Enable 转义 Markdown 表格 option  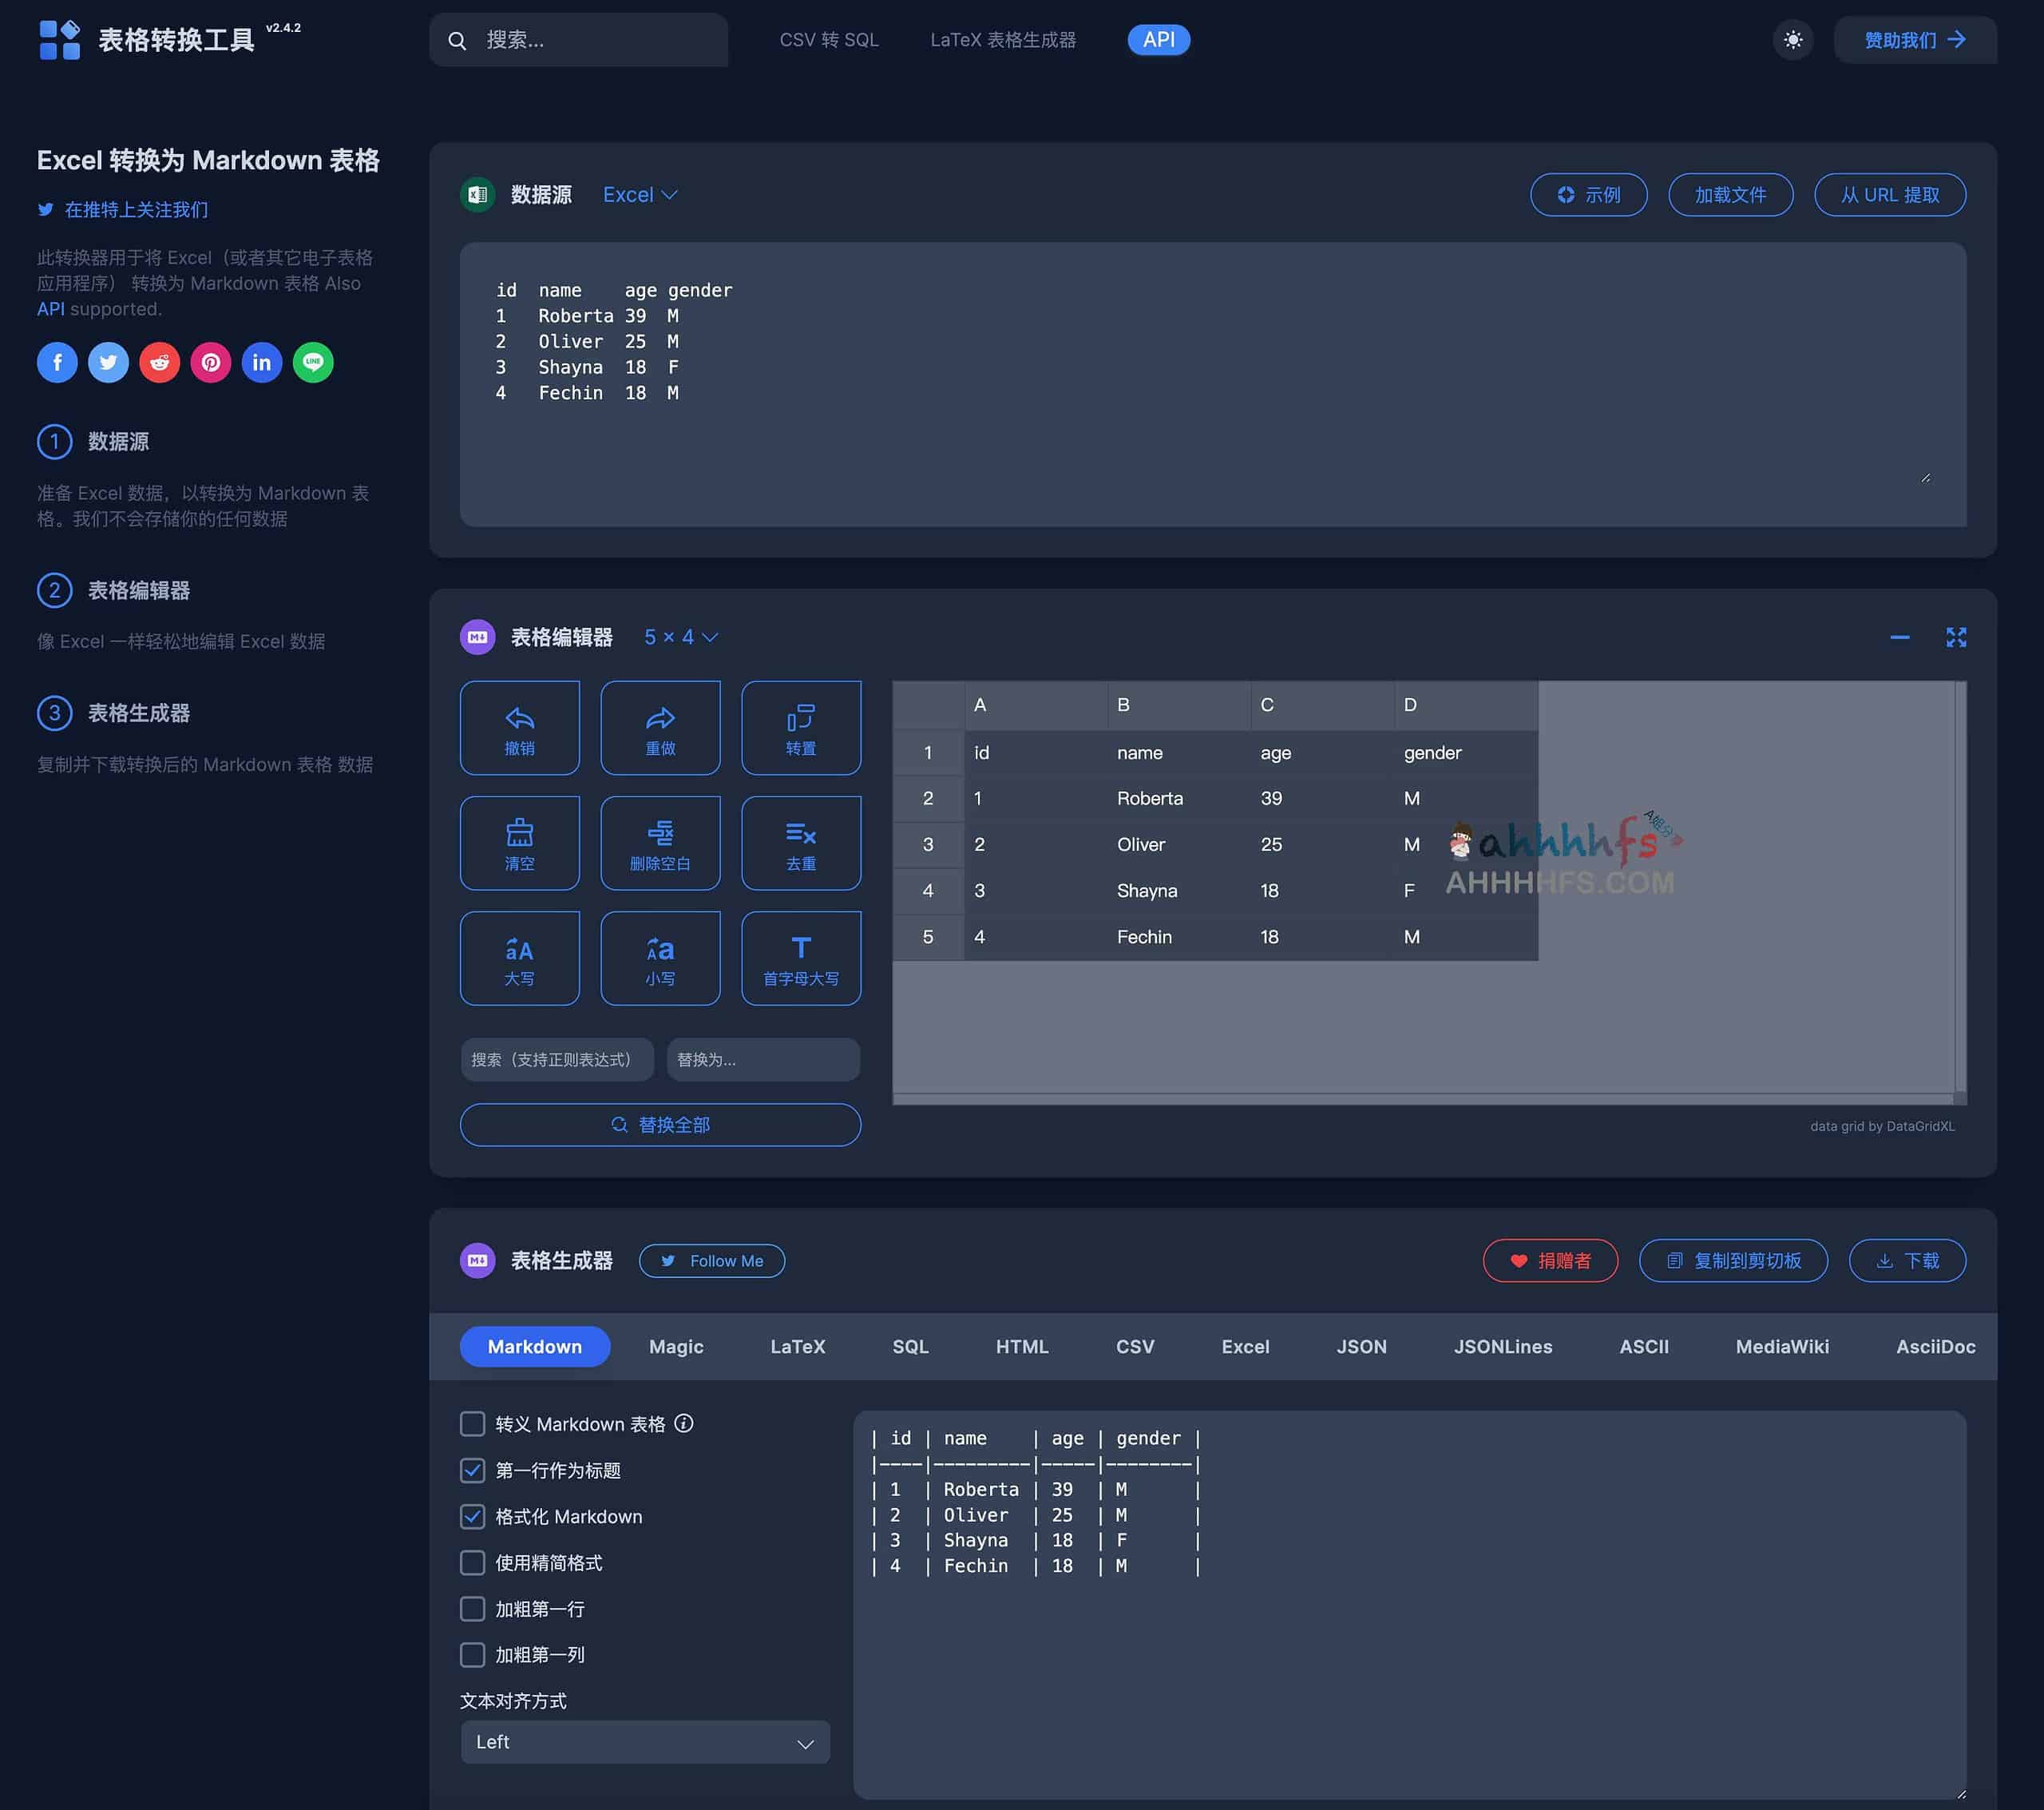[472, 1423]
